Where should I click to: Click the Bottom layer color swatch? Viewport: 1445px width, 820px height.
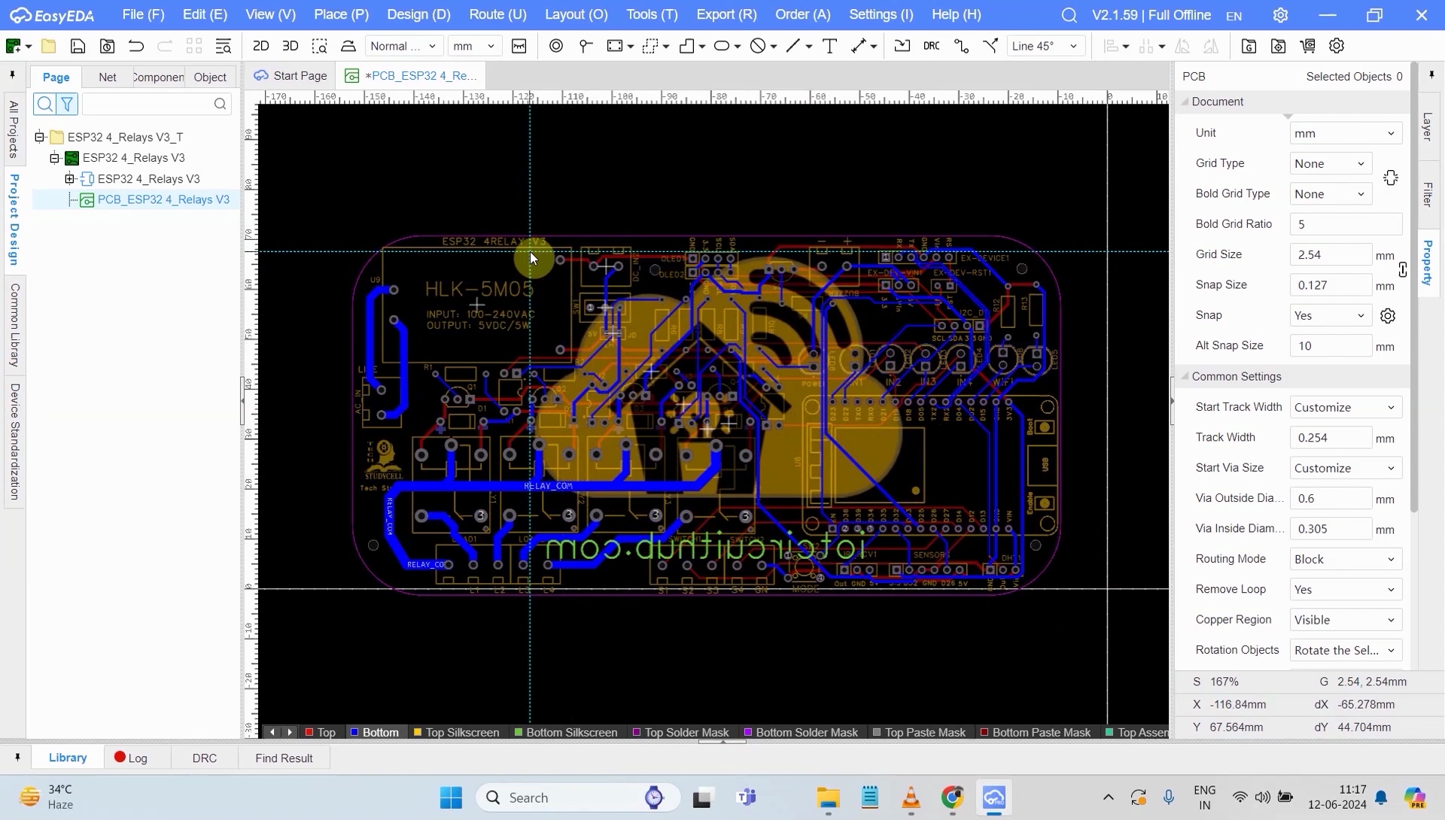pyautogui.click(x=354, y=732)
